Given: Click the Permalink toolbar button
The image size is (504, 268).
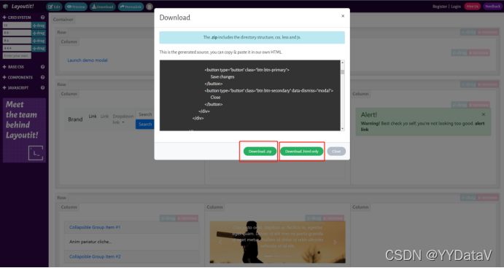Looking at the screenshot, I should [x=131, y=7].
